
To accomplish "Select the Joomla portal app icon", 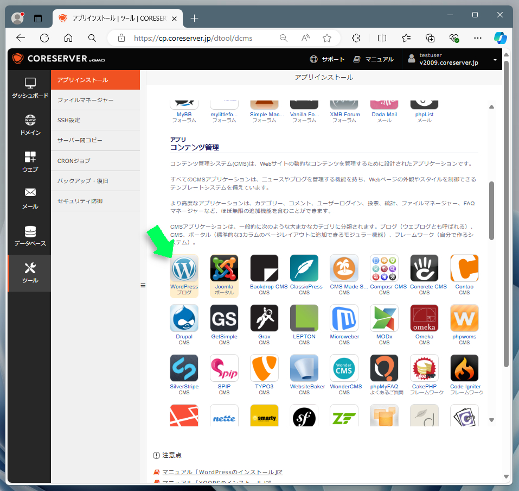I will tap(224, 268).
